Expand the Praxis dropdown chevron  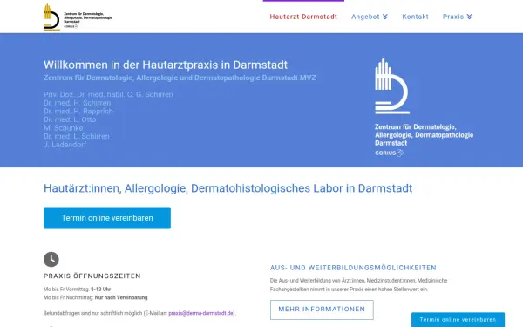click(469, 17)
